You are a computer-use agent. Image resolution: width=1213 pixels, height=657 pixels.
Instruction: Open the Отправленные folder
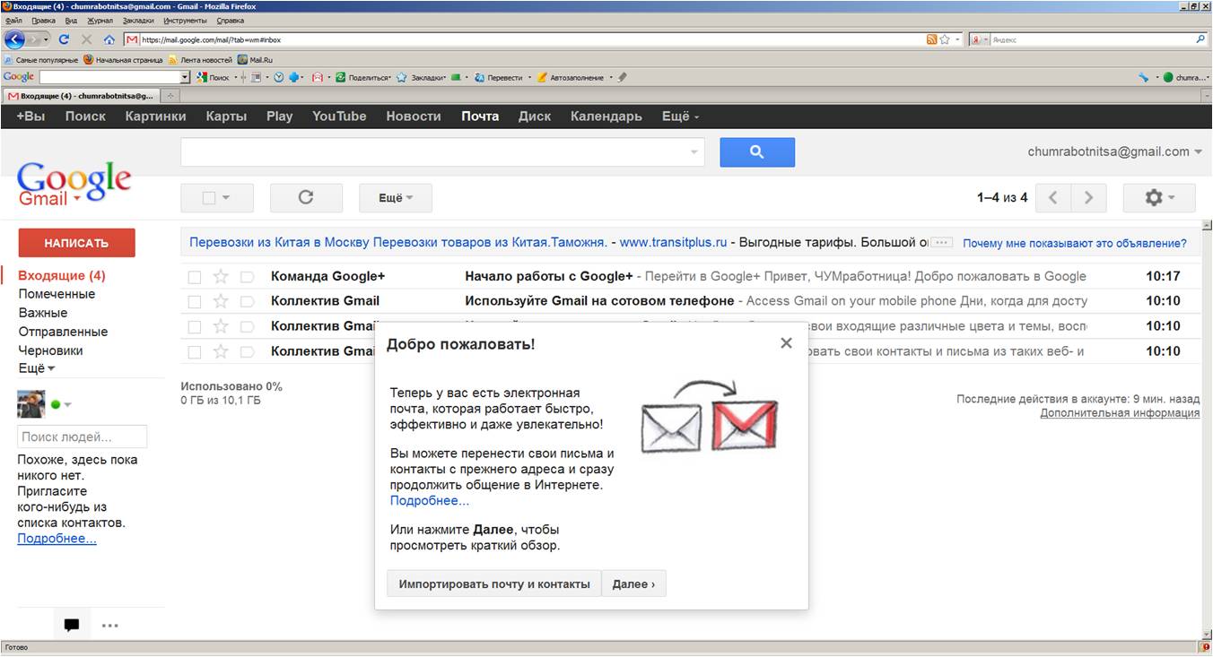(x=63, y=332)
